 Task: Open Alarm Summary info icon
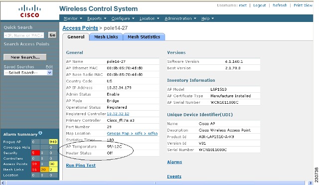pyautogui.click(x=40, y=133)
